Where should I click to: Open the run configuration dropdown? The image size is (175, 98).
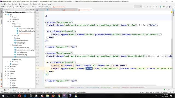click(x=138, y=7)
